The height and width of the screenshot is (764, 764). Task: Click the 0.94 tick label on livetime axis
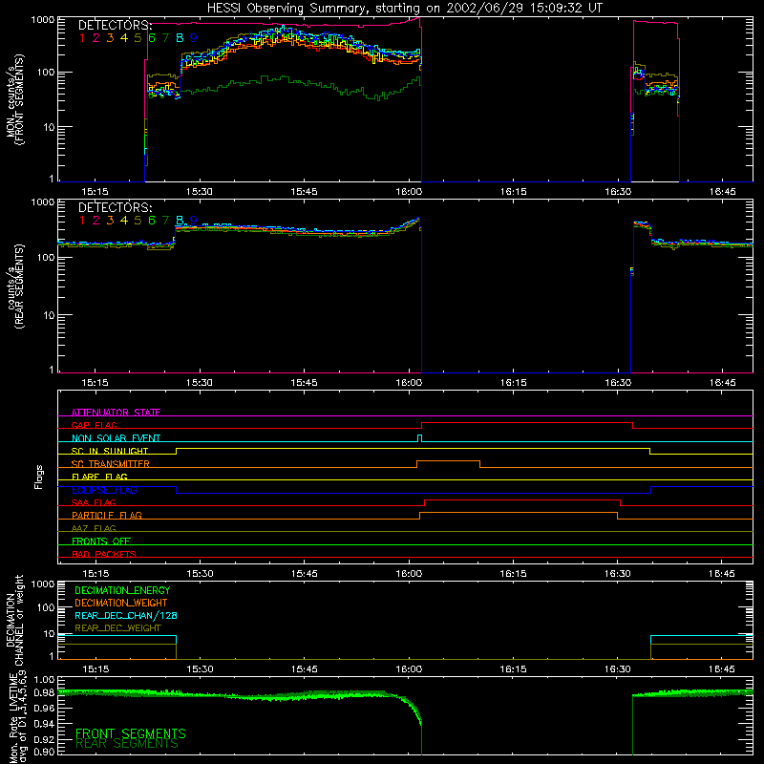pyautogui.click(x=44, y=723)
